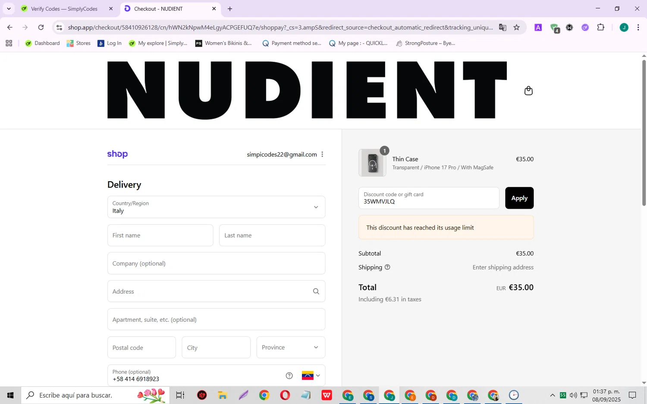Open the Payment method se... bookmark
The image size is (647, 404).
(x=292, y=43)
